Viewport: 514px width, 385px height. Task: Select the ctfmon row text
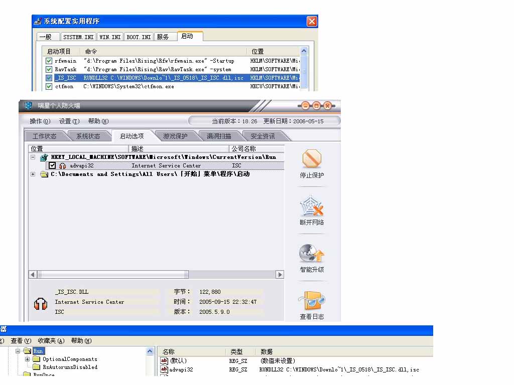click(64, 86)
